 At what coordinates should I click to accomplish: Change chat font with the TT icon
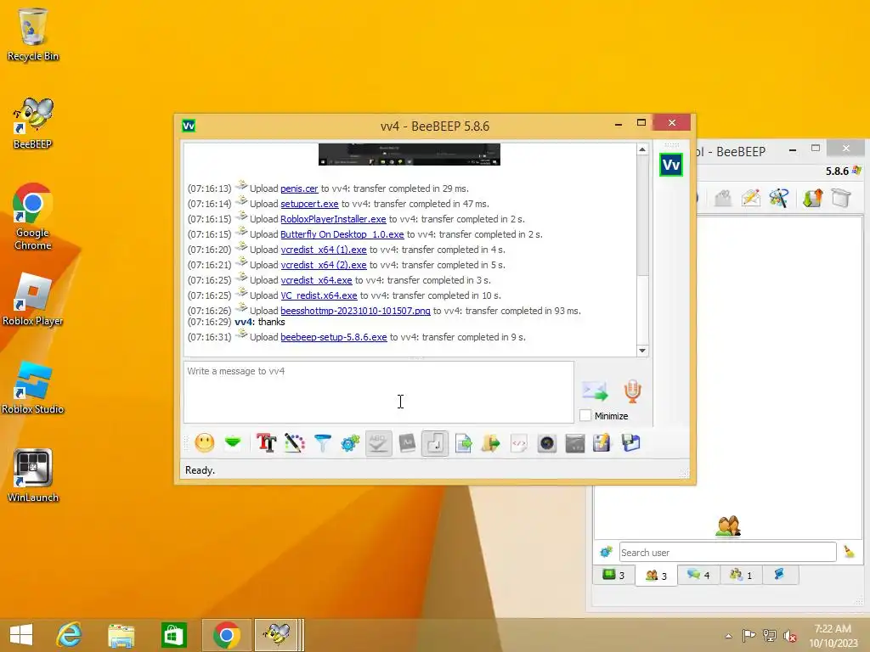pos(266,443)
